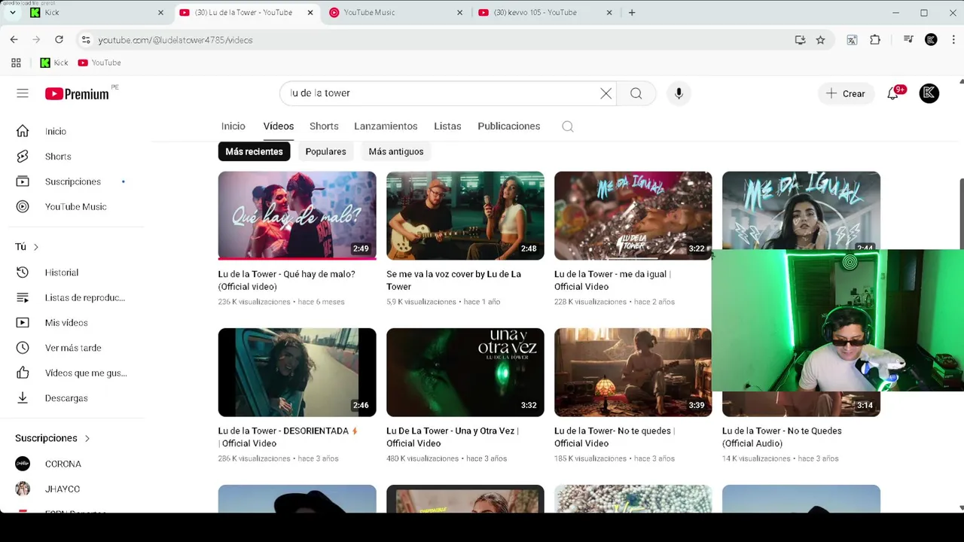This screenshot has height=542, width=964.
Task: Play the Una y Otra Vez thumbnail
Action: [465, 372]
